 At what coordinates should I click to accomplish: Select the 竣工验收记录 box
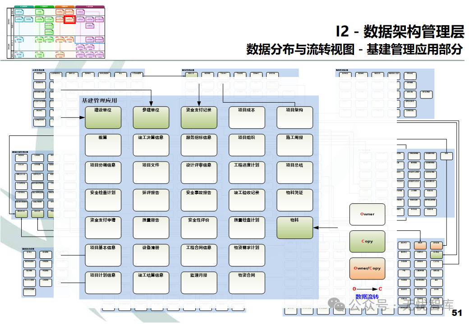[247, 200]
